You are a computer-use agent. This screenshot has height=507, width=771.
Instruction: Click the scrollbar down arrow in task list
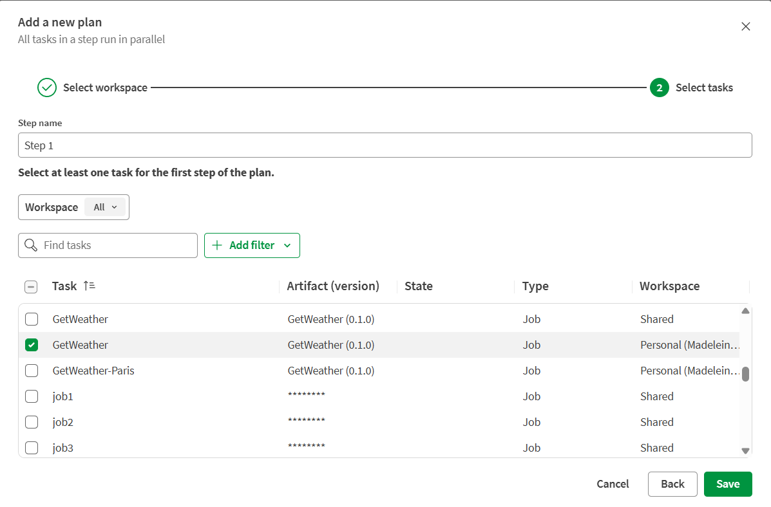745,450
